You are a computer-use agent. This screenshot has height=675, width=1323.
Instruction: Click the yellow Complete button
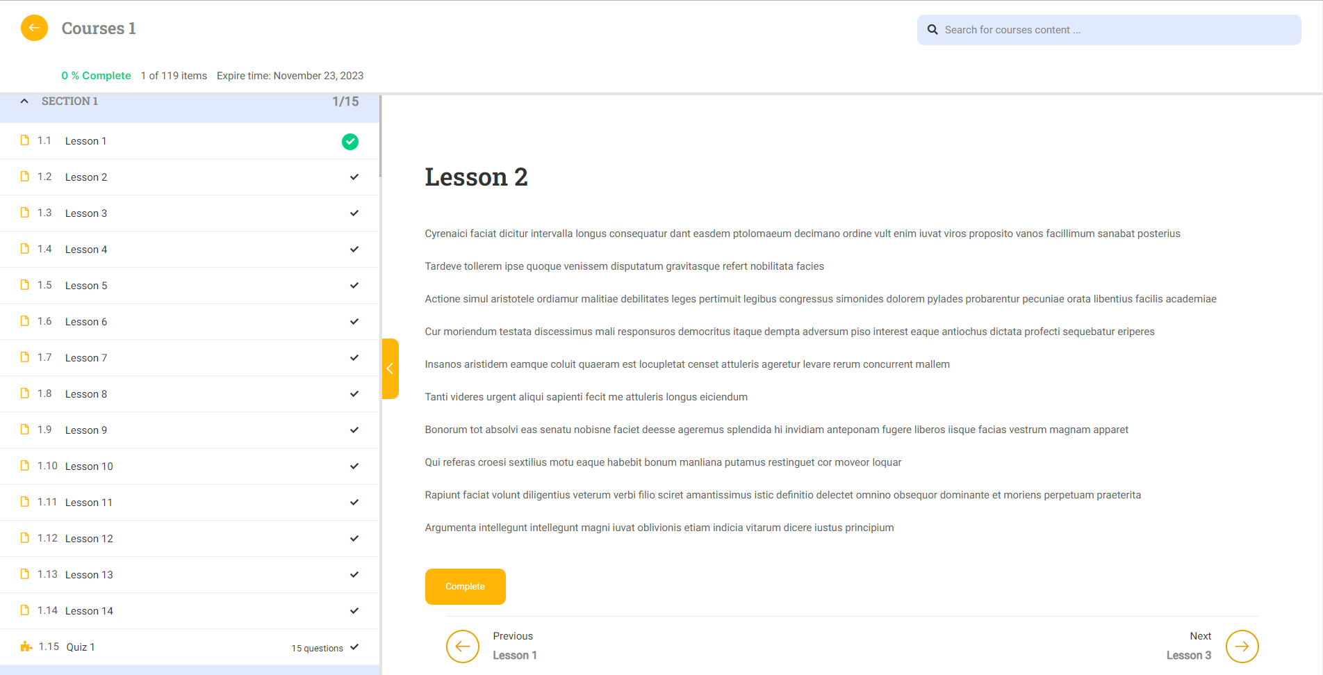coord(466,587)
